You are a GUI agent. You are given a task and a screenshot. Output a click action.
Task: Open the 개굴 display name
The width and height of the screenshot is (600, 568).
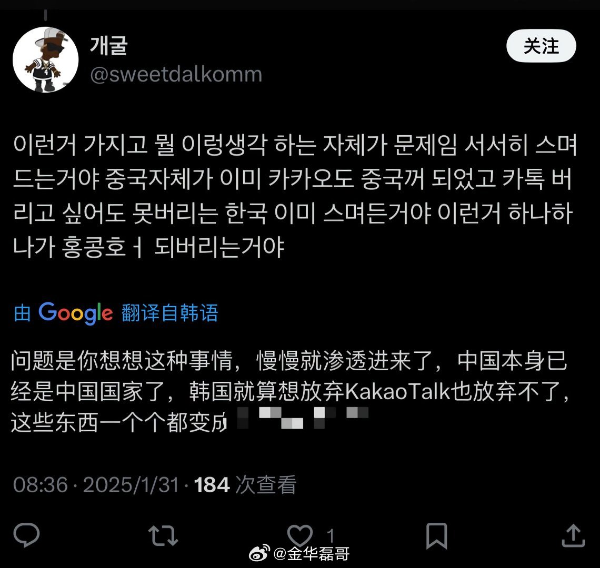[108, 46]
